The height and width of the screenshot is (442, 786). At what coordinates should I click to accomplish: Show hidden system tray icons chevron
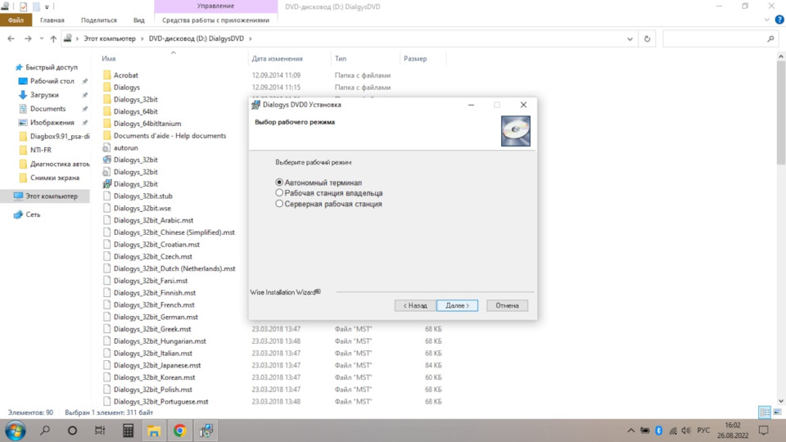[631, 431]
